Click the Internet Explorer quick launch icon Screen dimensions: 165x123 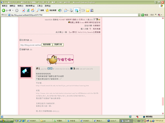pos(23,121)
